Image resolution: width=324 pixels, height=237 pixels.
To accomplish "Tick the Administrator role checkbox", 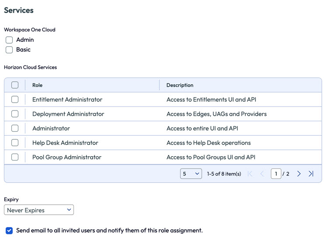I will coord(15,128).
